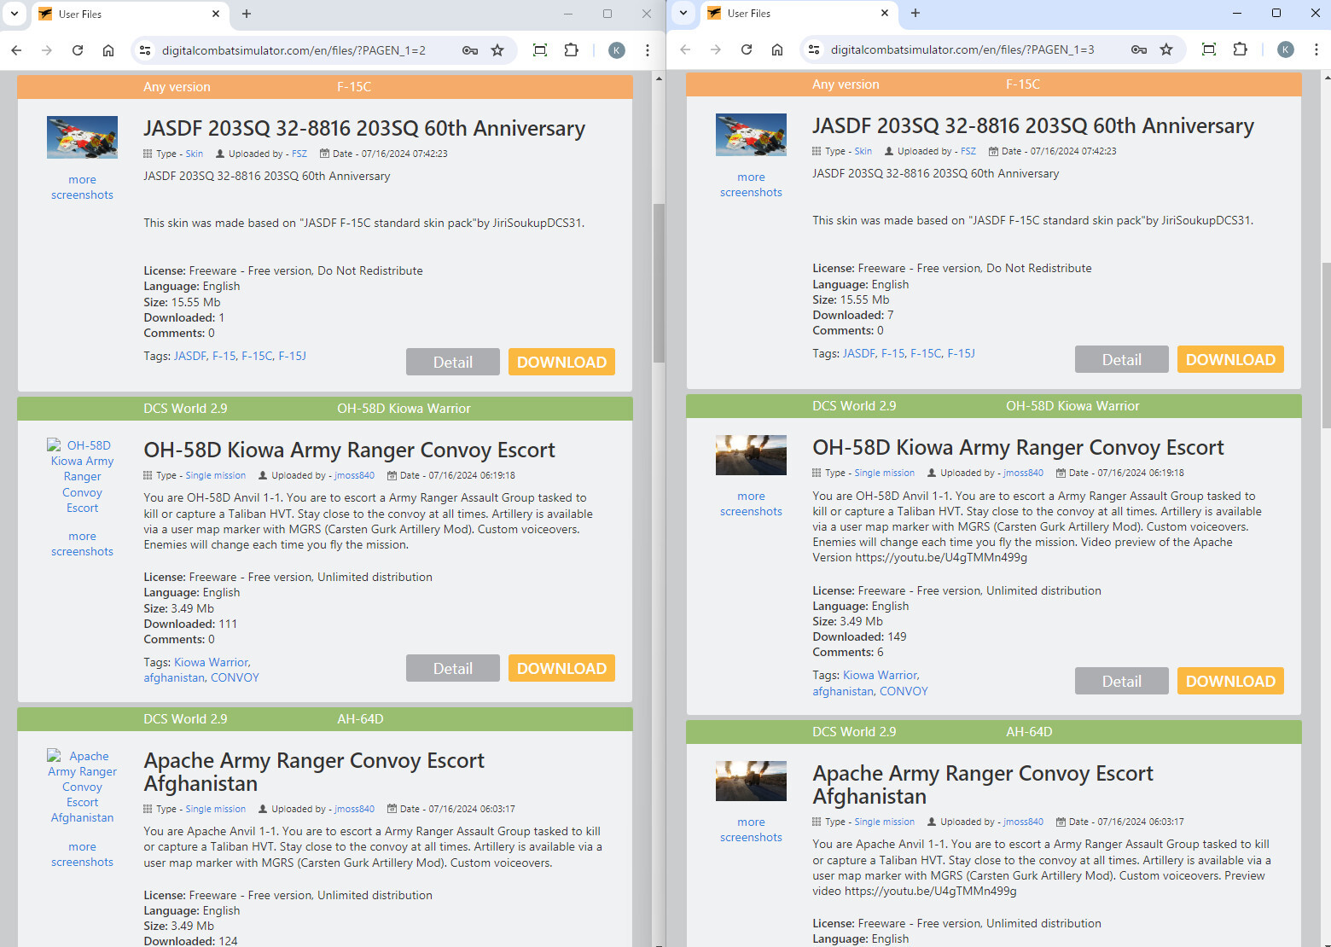Open the password key icon in left window

pos(470,50)
